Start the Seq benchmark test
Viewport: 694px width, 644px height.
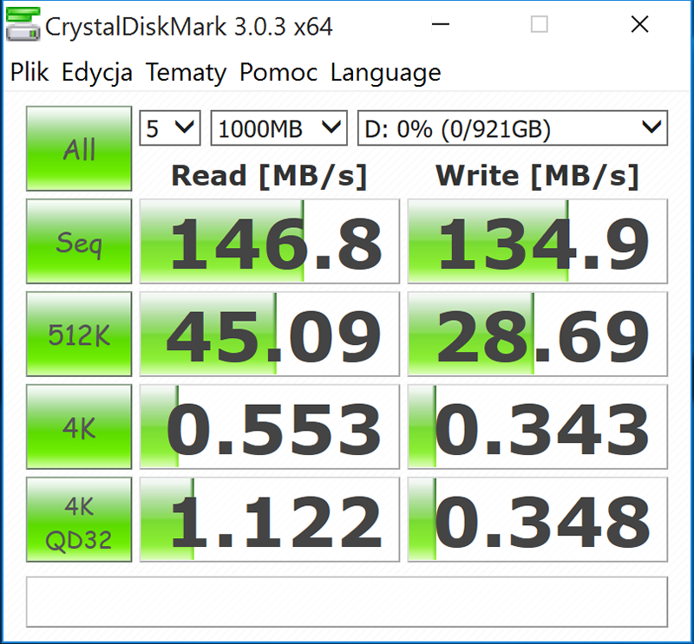79,241
